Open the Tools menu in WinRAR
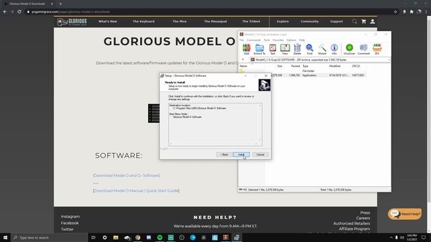Screen dimensions: 431x242 (267, 40)
